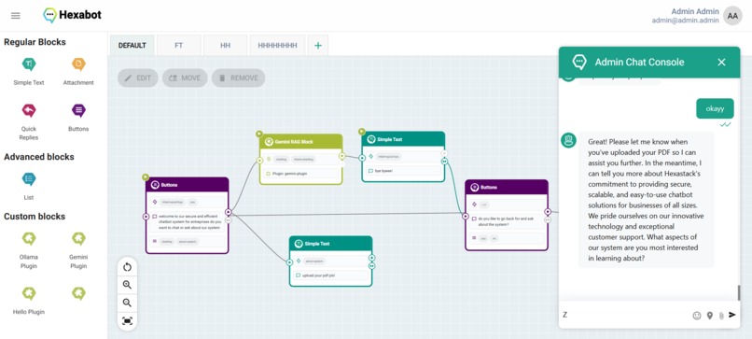Open the emoji picker in the chat console
Viewport: 752px width, 339px height.
point(696,316)
